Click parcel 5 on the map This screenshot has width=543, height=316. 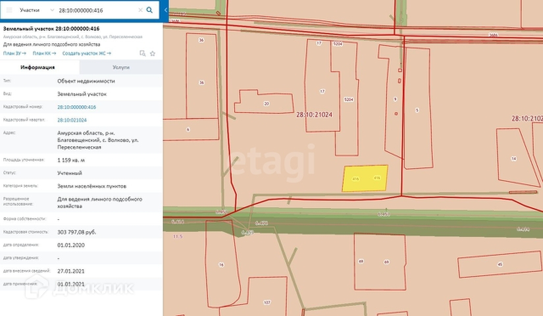coord(418,109)
